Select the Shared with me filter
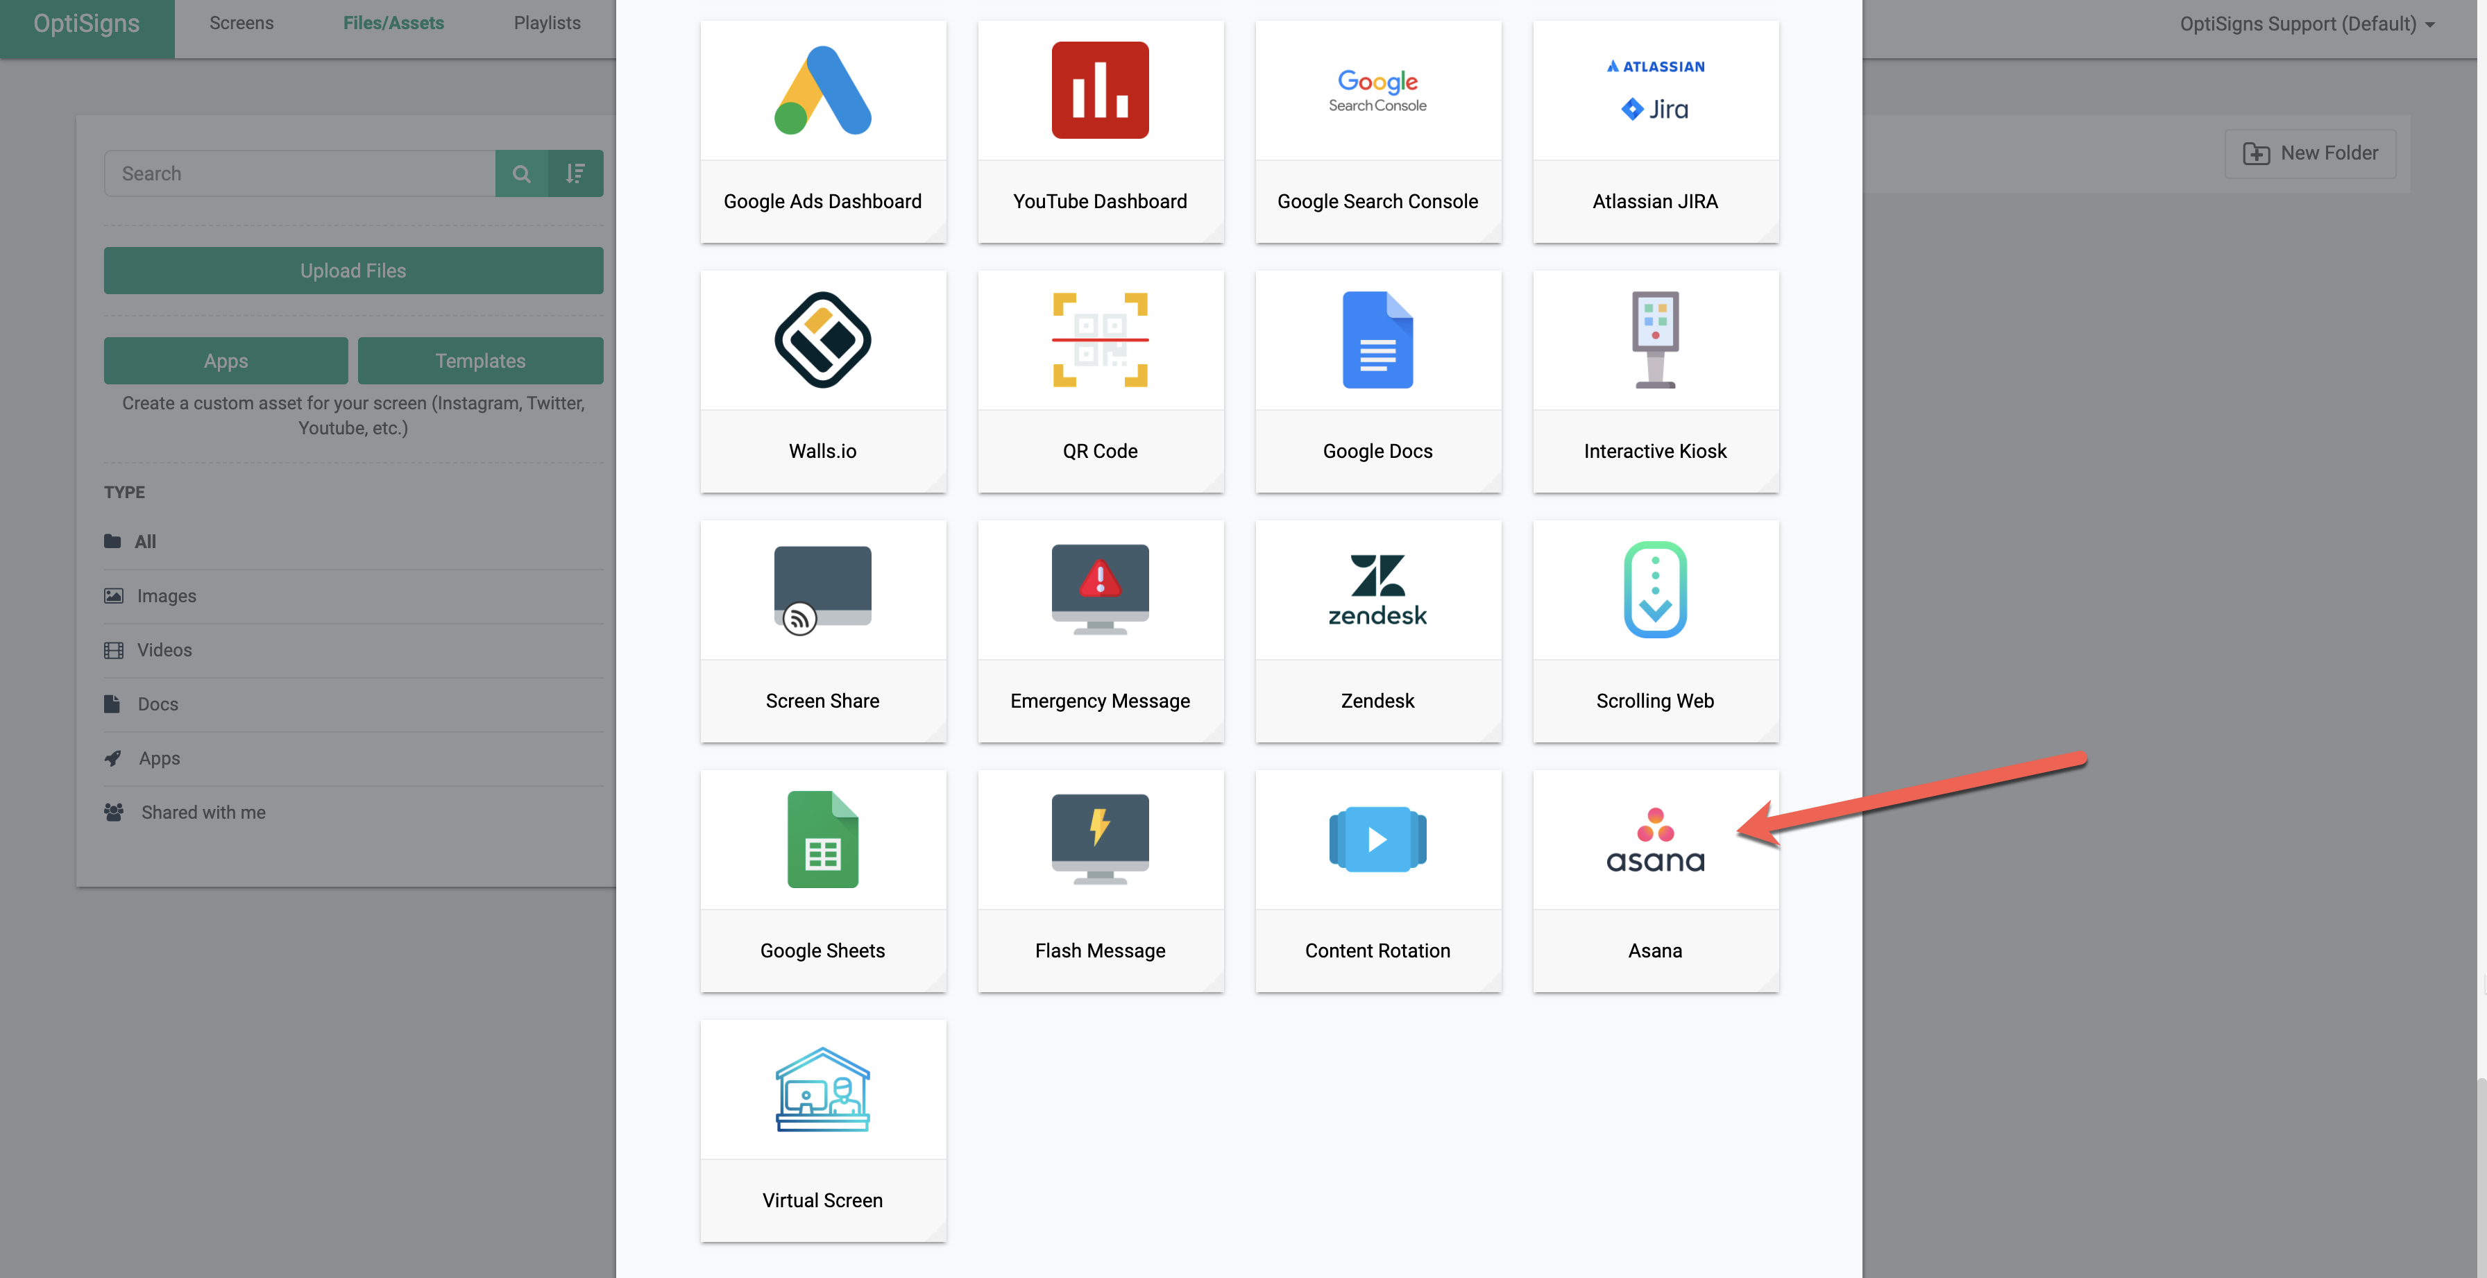This screenshot has height=1278, width=2487. coord(201,810)
